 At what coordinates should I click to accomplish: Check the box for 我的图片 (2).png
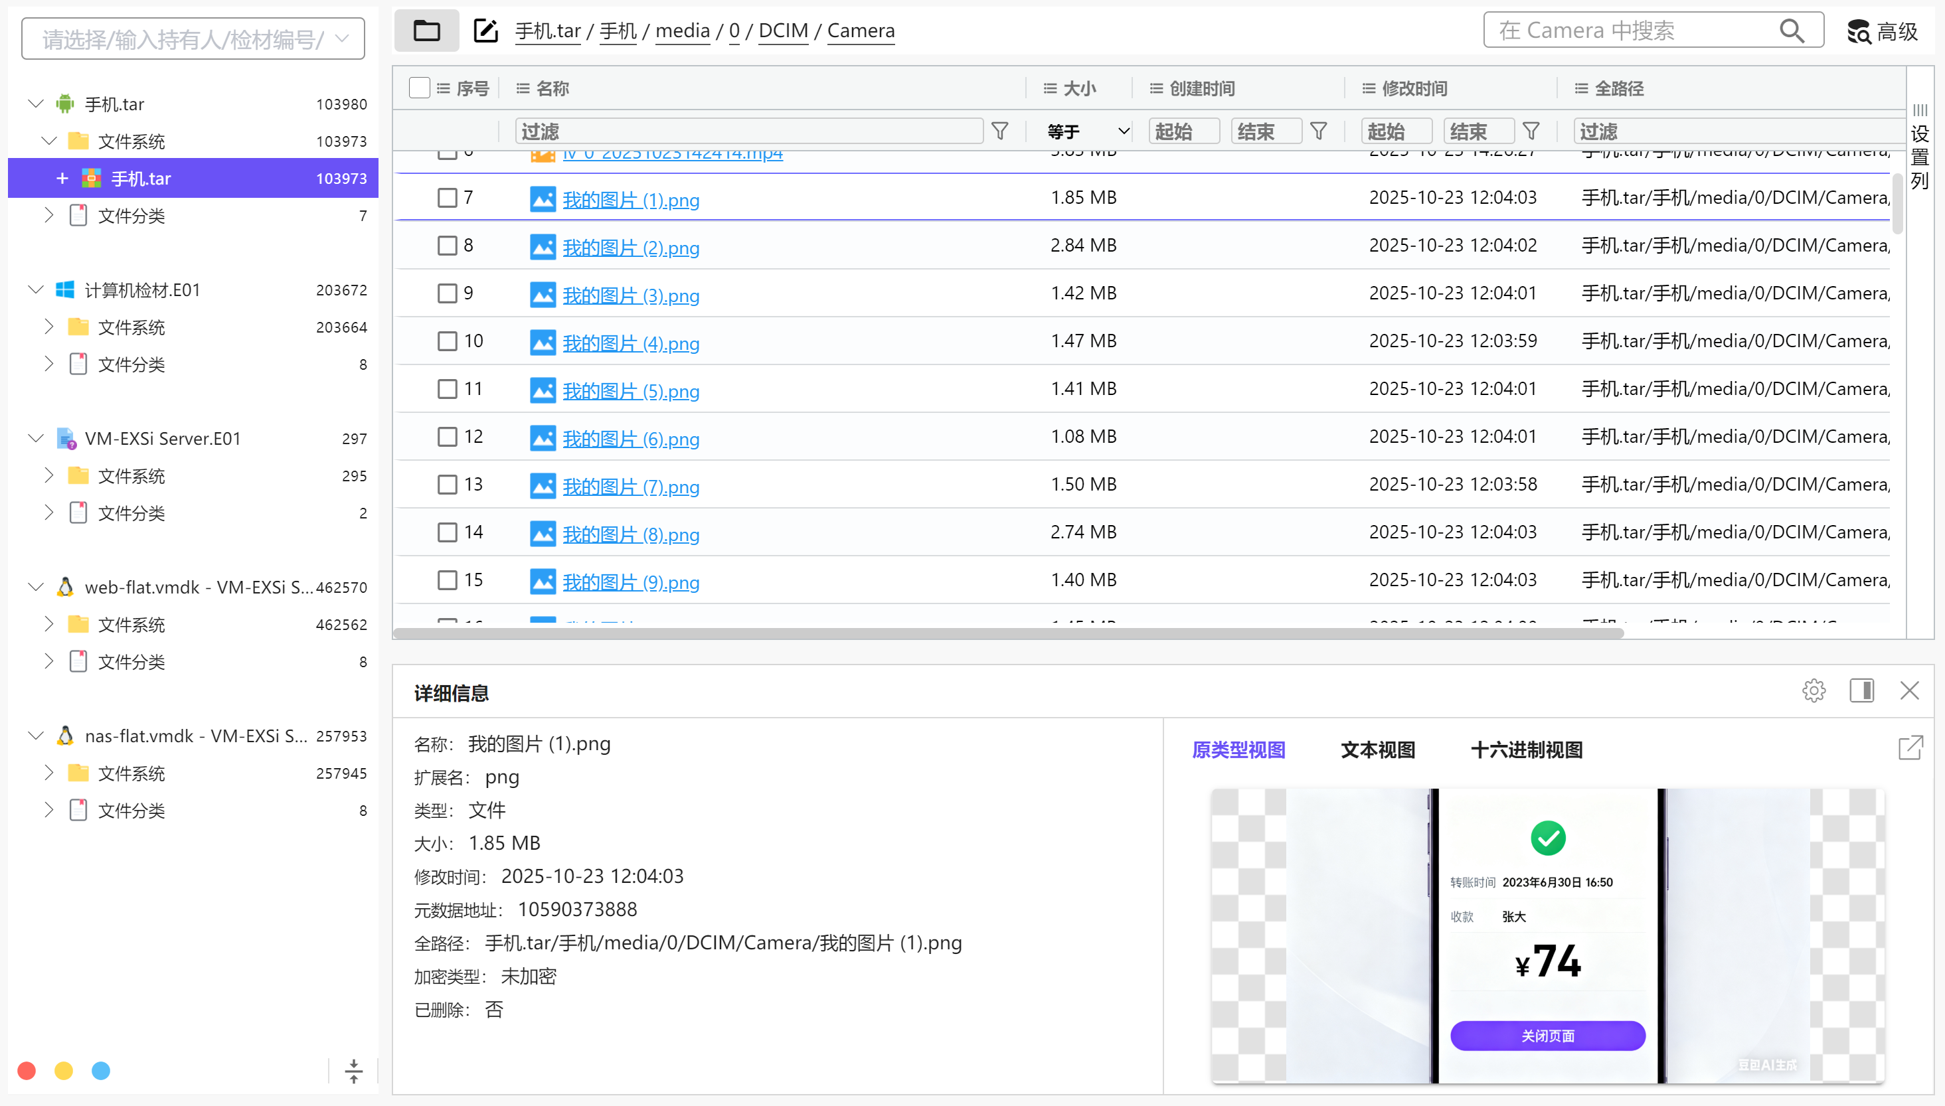tap(448, 246)
